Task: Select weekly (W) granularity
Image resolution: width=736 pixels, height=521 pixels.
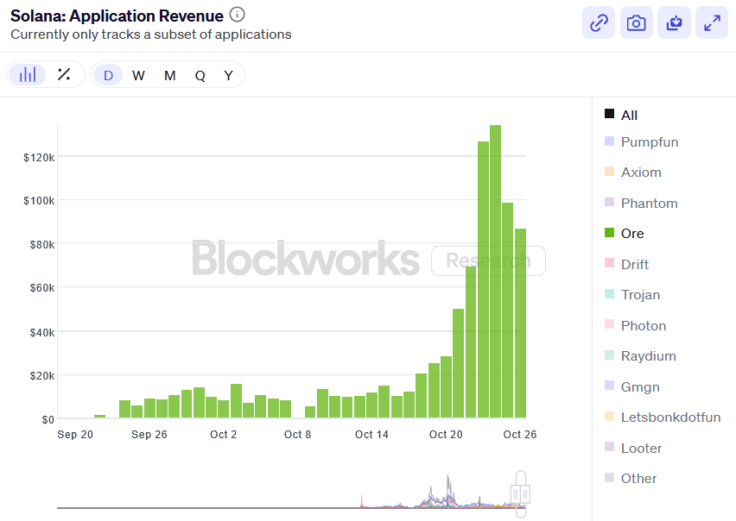Action: click(138, 75)
